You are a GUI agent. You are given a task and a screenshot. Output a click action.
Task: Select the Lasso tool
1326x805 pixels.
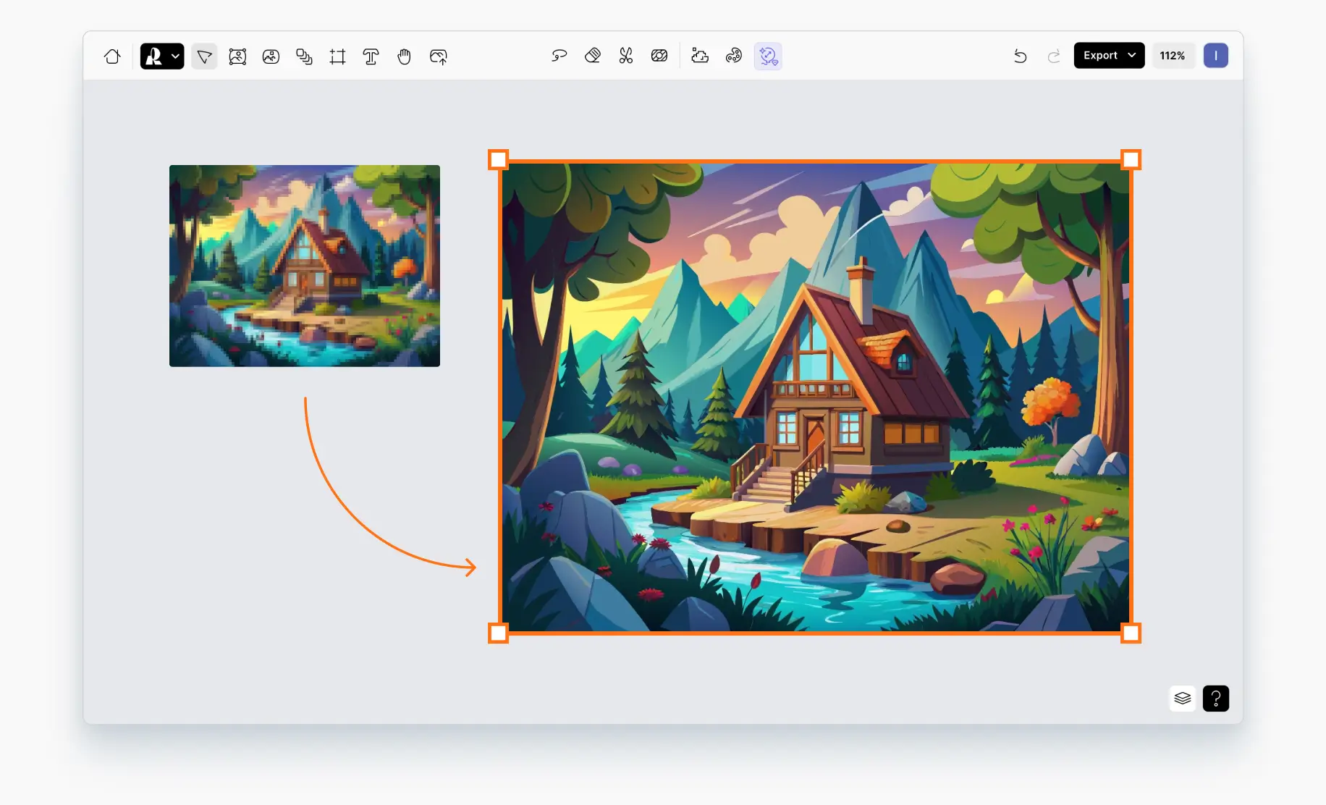coord(559,56)
